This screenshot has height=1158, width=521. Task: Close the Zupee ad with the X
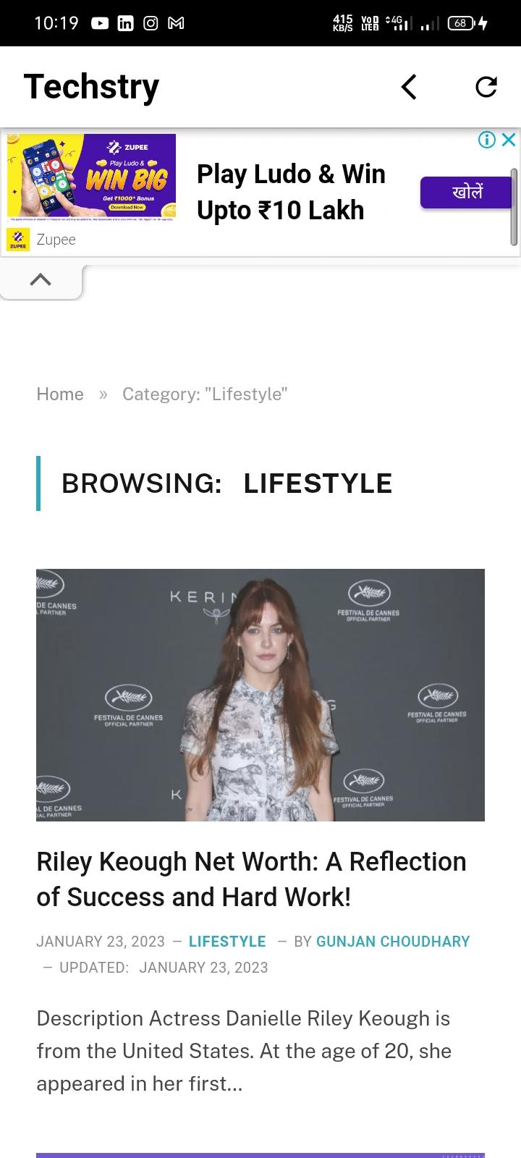pos(509,140)
